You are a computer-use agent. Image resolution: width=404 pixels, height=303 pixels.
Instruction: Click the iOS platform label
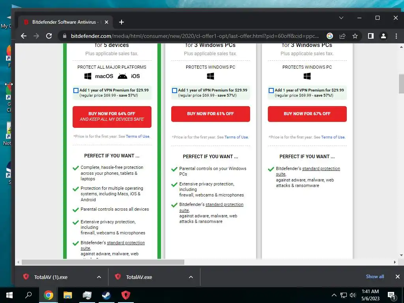click(x=135, y=76)
